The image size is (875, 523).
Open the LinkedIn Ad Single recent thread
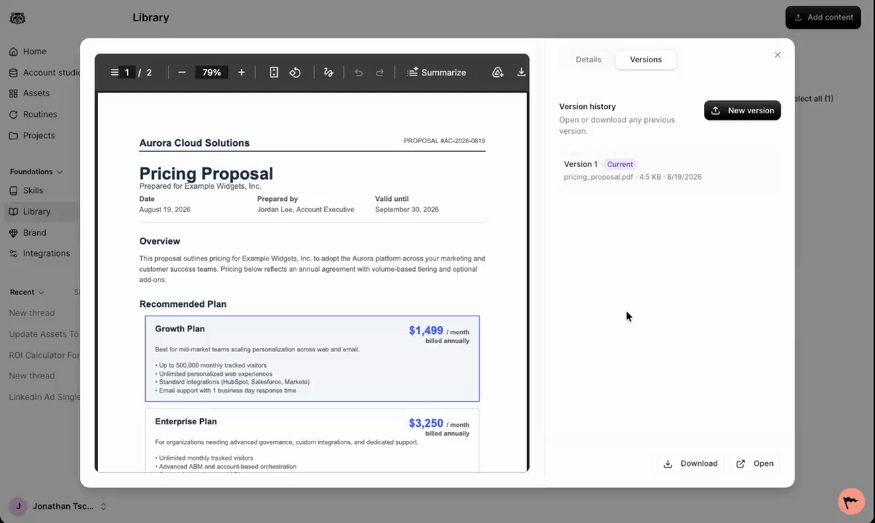click(x=44, y=397)
